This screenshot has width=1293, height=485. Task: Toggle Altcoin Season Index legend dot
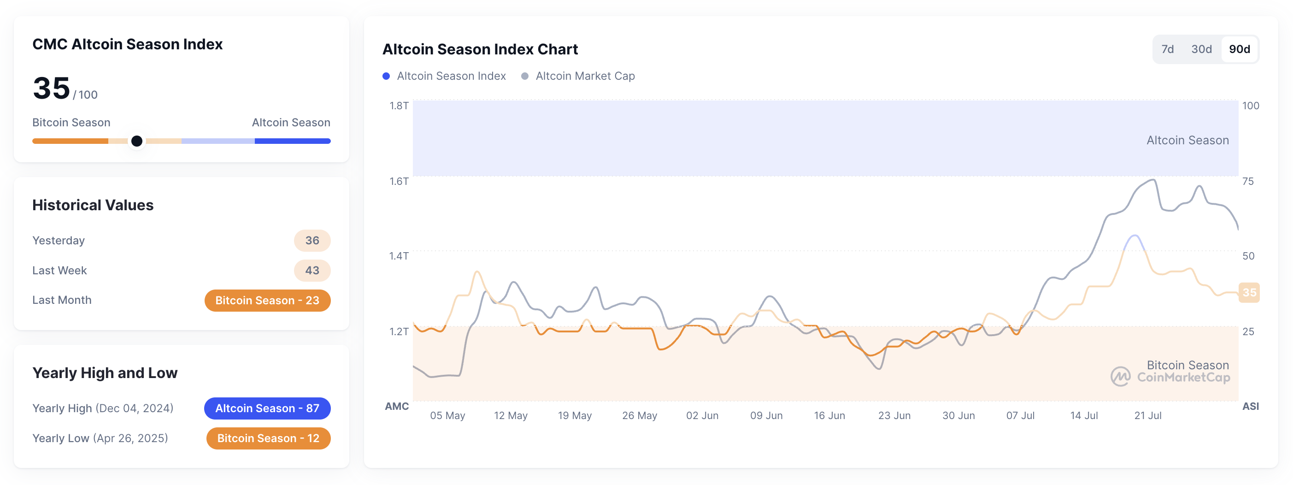tap(386, 77)
